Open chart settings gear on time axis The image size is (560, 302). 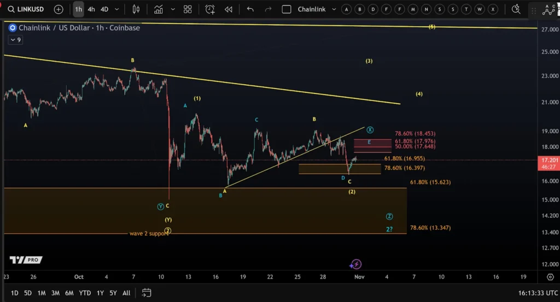[x=550, y=277]
